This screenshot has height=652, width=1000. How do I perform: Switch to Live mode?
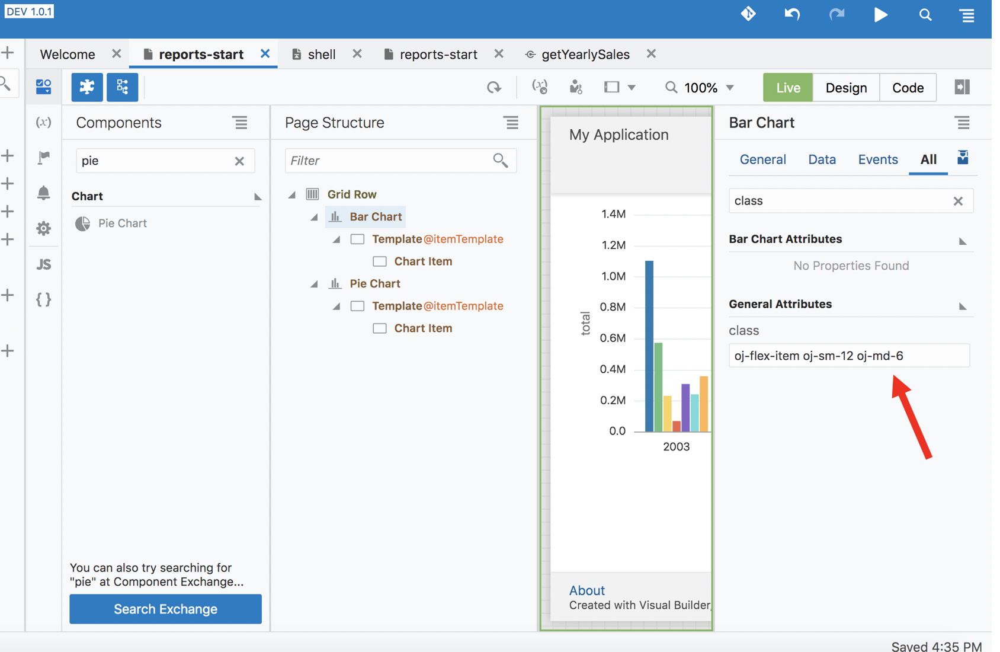point(788,88)
